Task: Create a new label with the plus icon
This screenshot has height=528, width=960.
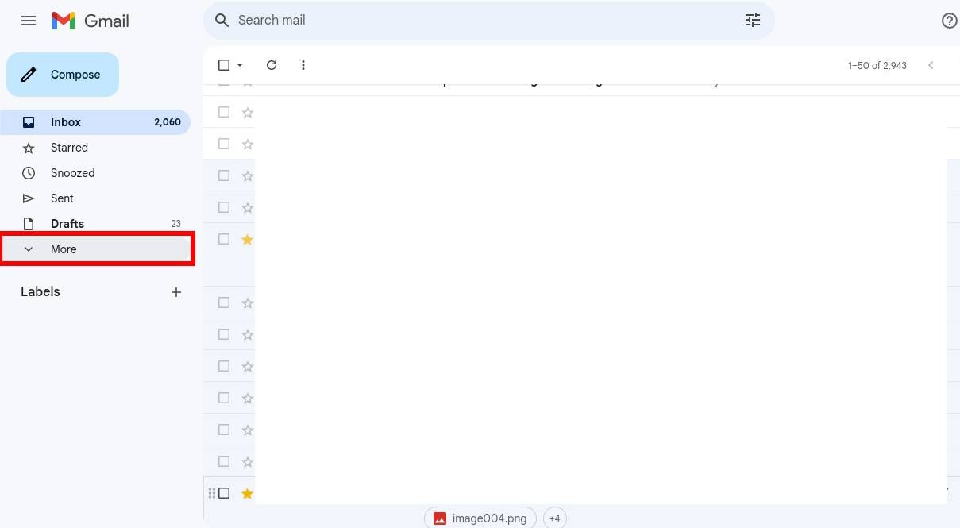Action: click(175, 291)
